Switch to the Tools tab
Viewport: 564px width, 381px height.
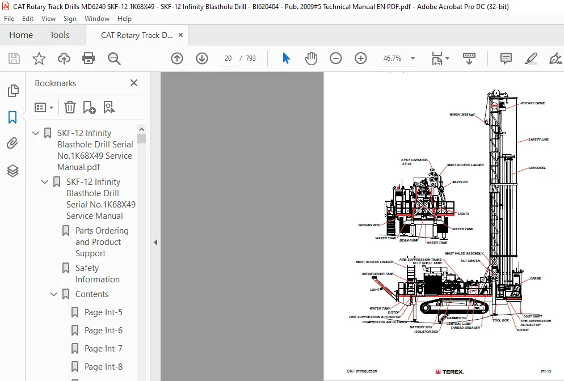click(60, 35)
